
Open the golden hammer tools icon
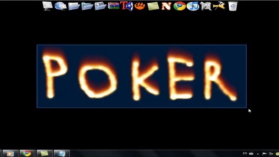pyautogui.click(x=219, y=6)
